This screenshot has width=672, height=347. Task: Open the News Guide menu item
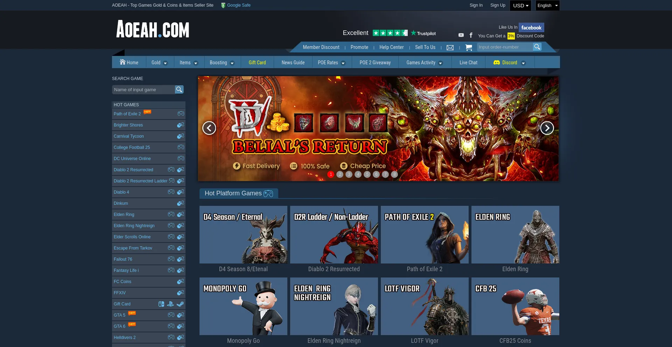pos(293,63)
